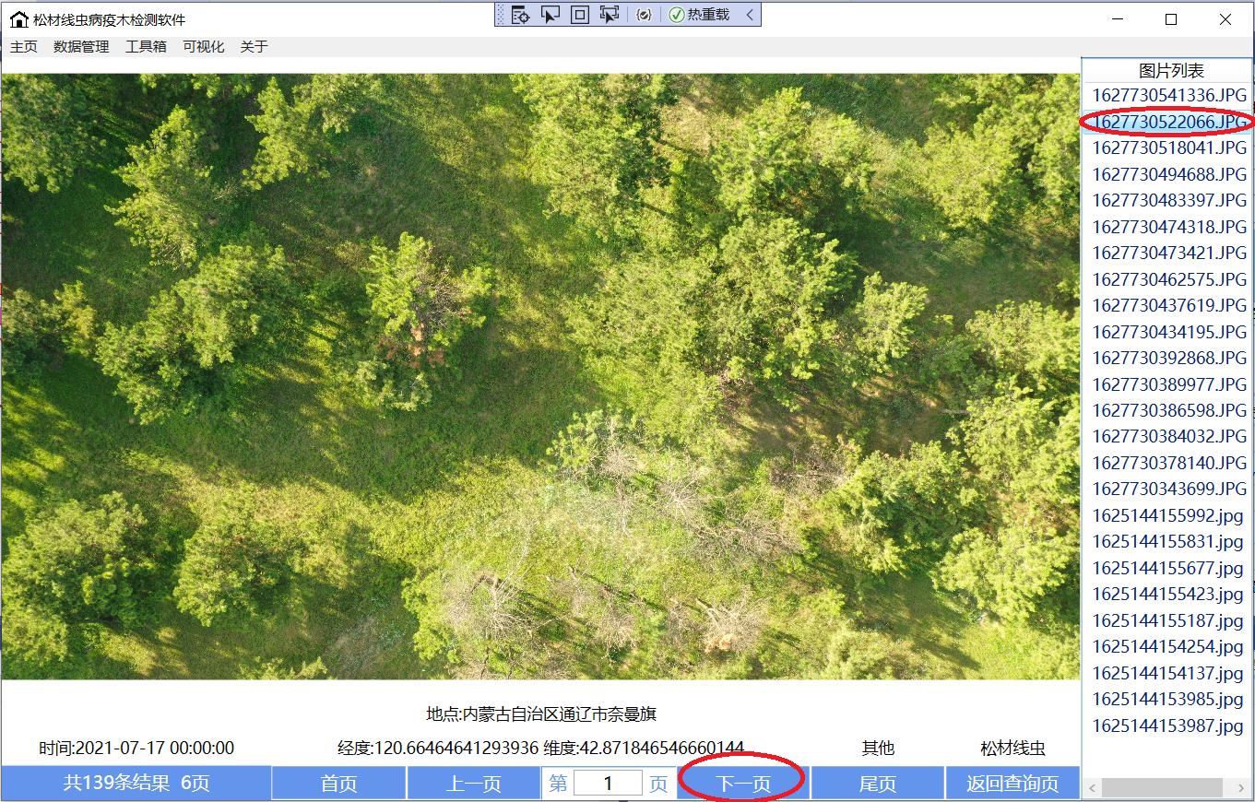Select 1627730541336.JPG in image list

pos(1168,95)
